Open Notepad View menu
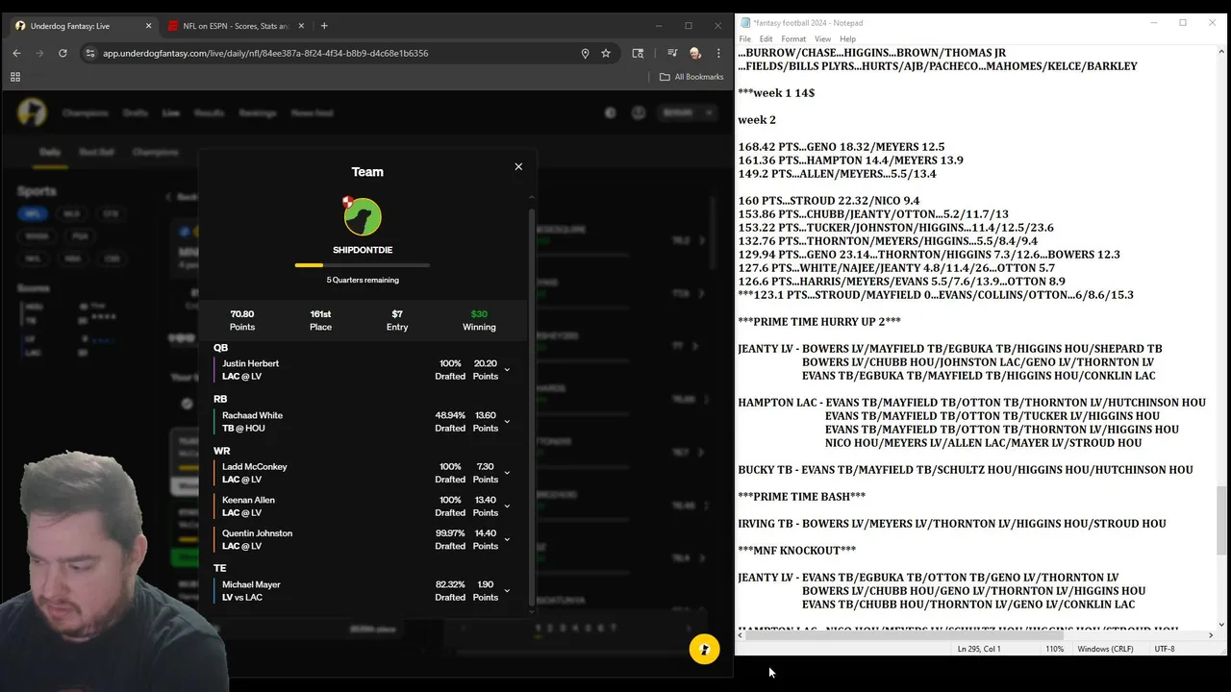Screen dimensions: 1231x692 click(x=822, y=39)
